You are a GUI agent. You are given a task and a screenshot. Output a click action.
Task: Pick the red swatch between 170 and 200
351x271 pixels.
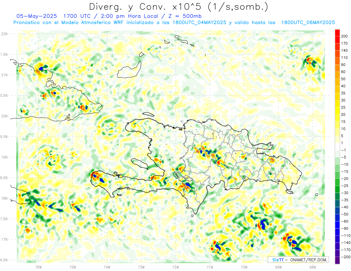pyautogui.click(x=337, y=40)
